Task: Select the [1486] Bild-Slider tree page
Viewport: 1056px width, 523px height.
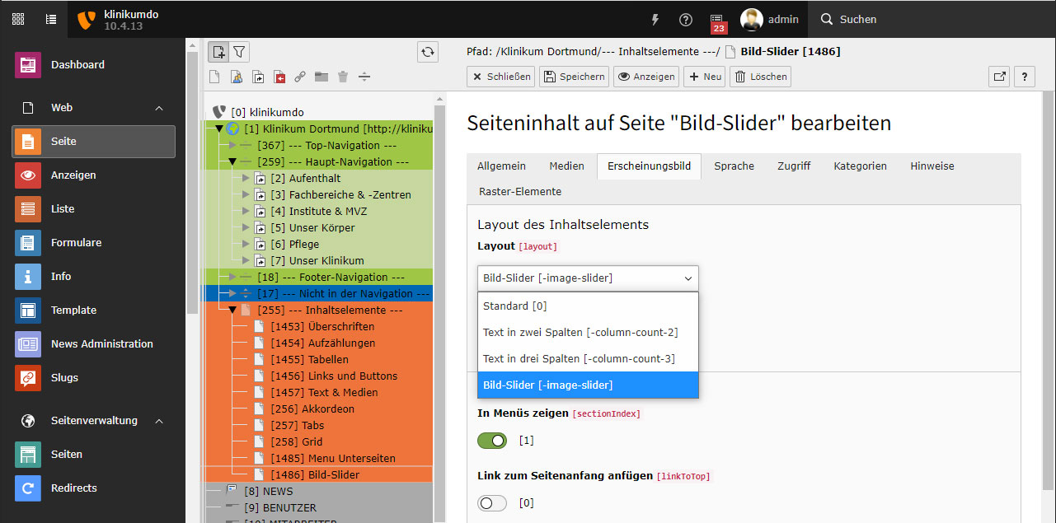Action: coord(315,475)
